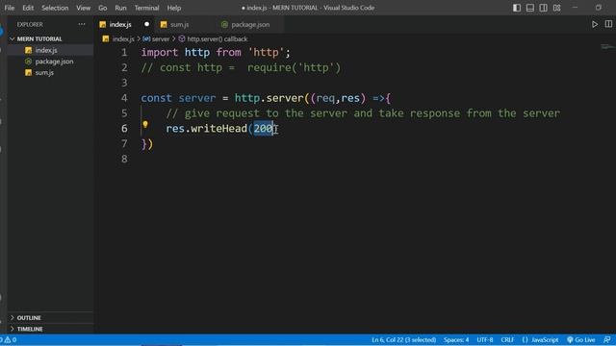Select index.js in the Explorer tree

(46, 50)
